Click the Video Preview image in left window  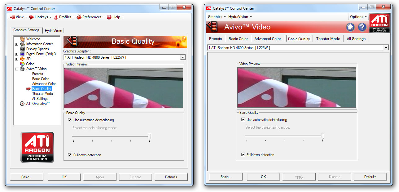(124, 88)
